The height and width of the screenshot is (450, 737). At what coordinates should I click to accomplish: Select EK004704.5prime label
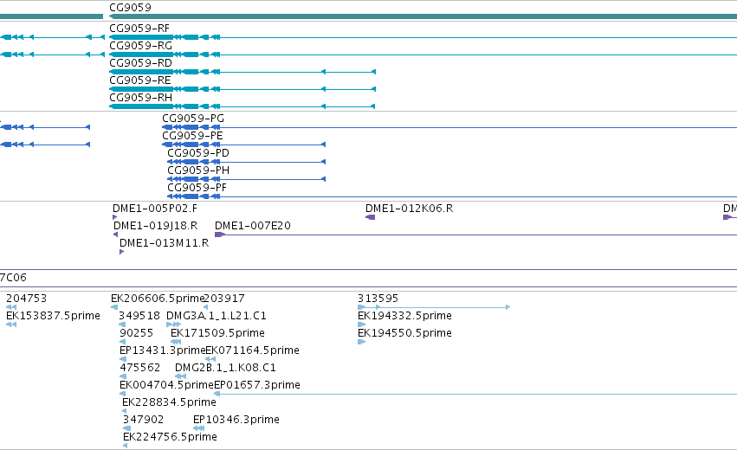(167, 385)
